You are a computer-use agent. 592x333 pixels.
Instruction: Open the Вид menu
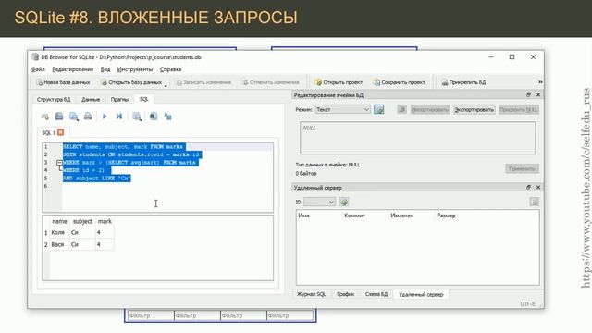pos(105,69)
